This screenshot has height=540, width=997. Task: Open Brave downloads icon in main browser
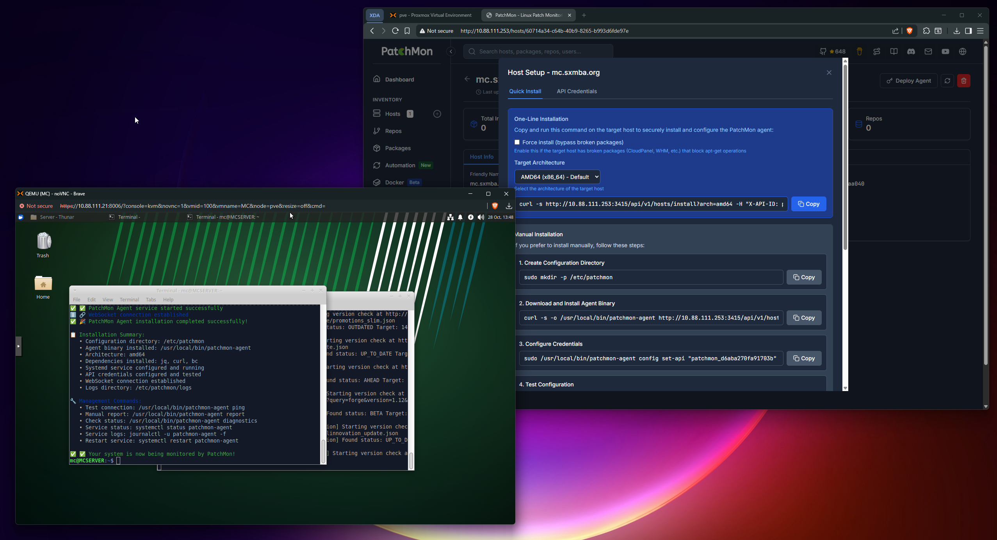(x=957, y=31)
